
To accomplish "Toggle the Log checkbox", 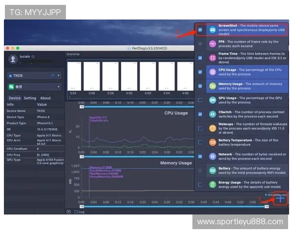I will (x=76, y=212).
